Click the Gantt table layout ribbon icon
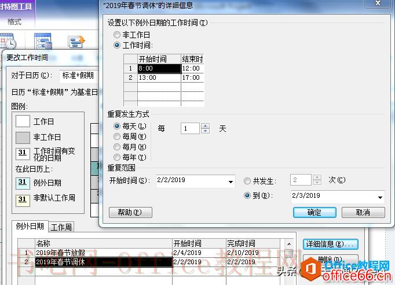This screenshot has width=395, height=285. [43, 40]
